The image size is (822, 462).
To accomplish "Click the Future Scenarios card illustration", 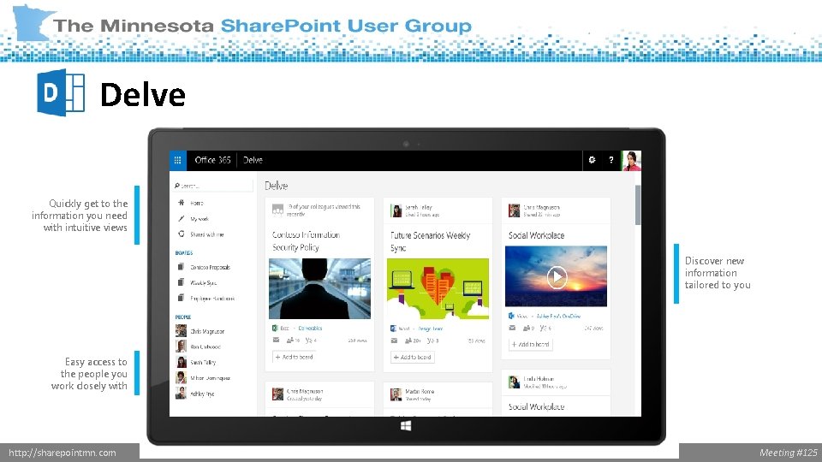I will (438, 288).
